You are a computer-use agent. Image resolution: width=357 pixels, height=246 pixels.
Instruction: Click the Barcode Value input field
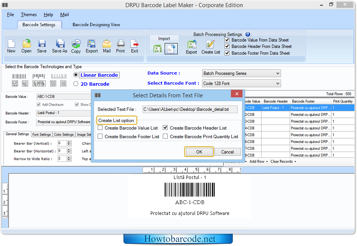coord(64,97)
